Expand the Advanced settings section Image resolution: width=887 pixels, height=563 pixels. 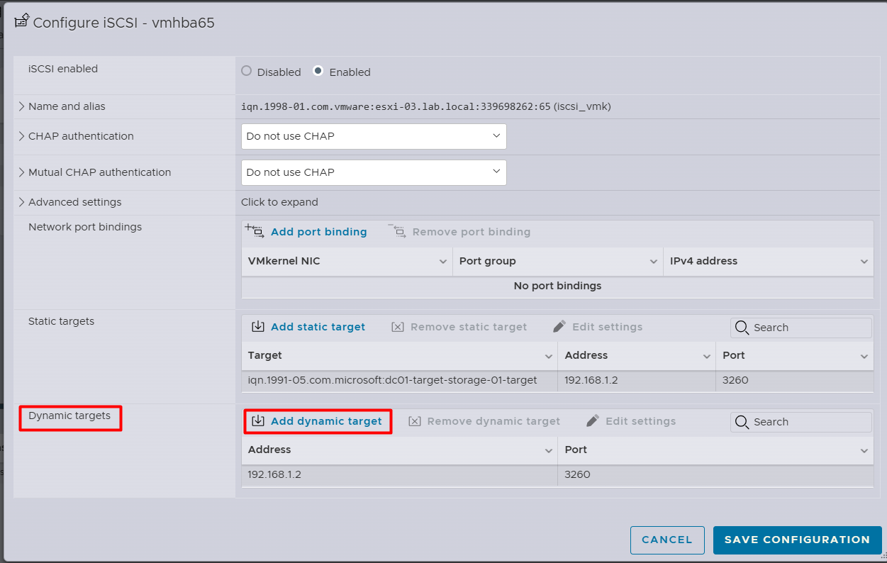point(22,202)
